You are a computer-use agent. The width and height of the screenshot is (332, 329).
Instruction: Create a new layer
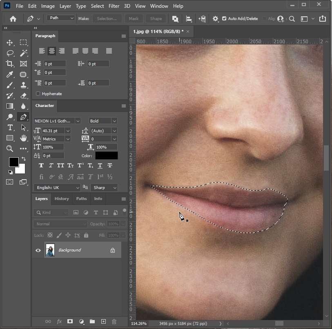[x=103, y=321]
